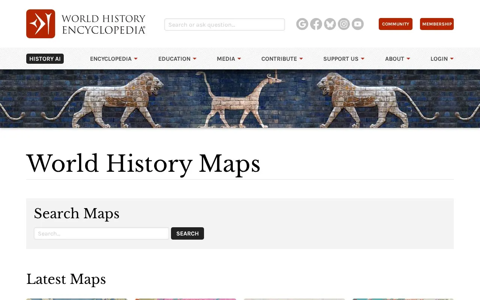Click the World History Encyclopedia logo icon
Viewport: 480px width, 300px height.
[40, 24]
